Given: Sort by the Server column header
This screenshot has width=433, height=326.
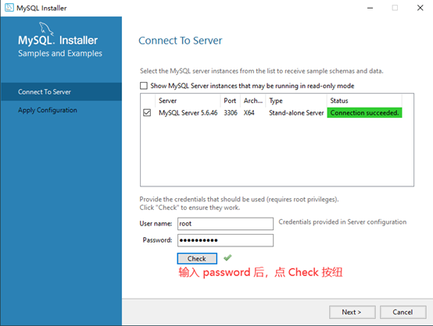Looking at the screenshot, I should (x=188, y=101).
